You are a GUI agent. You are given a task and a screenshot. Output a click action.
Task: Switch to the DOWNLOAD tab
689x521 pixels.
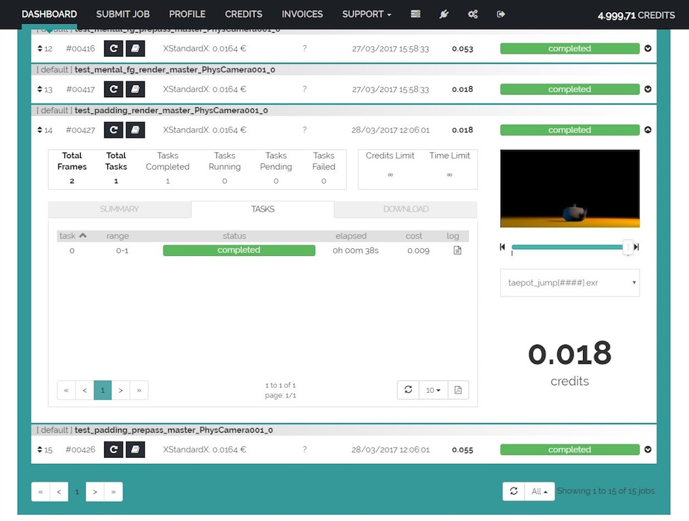tap(405, 209)
